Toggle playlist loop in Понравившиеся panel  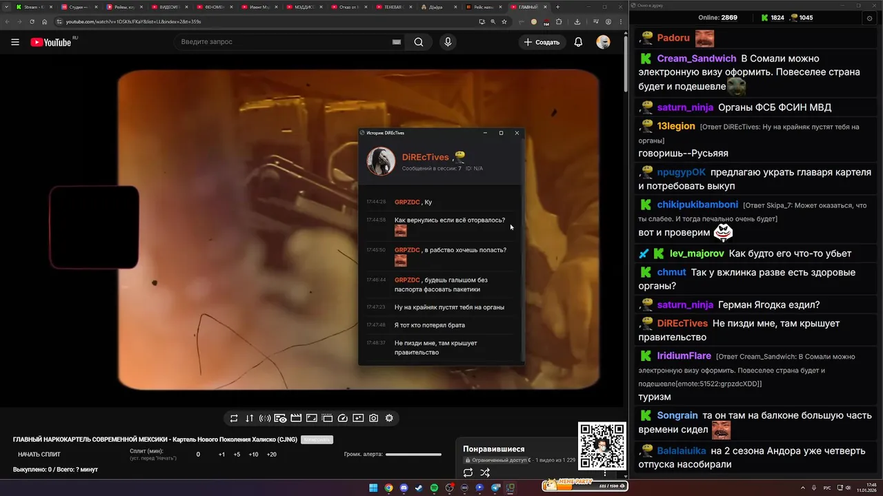click(x=468, y=473)
